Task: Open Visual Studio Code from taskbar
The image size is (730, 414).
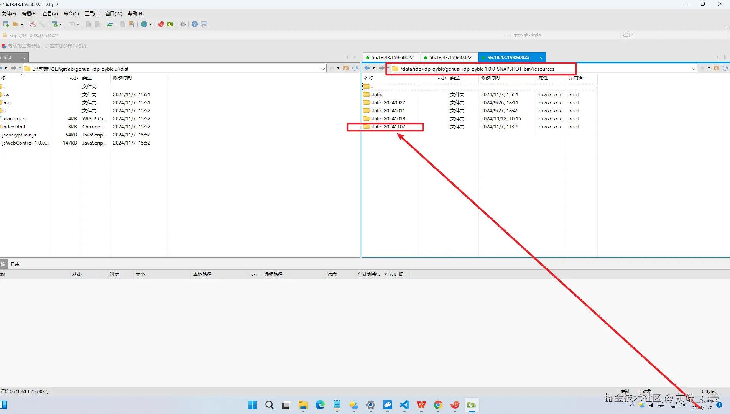Action: 404,405
